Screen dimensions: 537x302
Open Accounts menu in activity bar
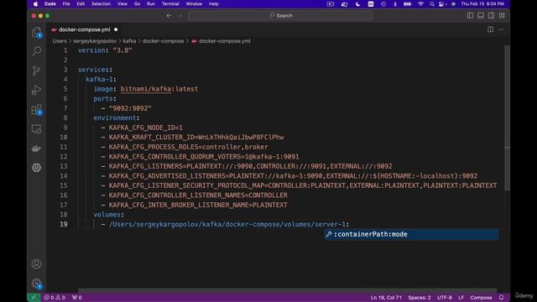[36, 264]
